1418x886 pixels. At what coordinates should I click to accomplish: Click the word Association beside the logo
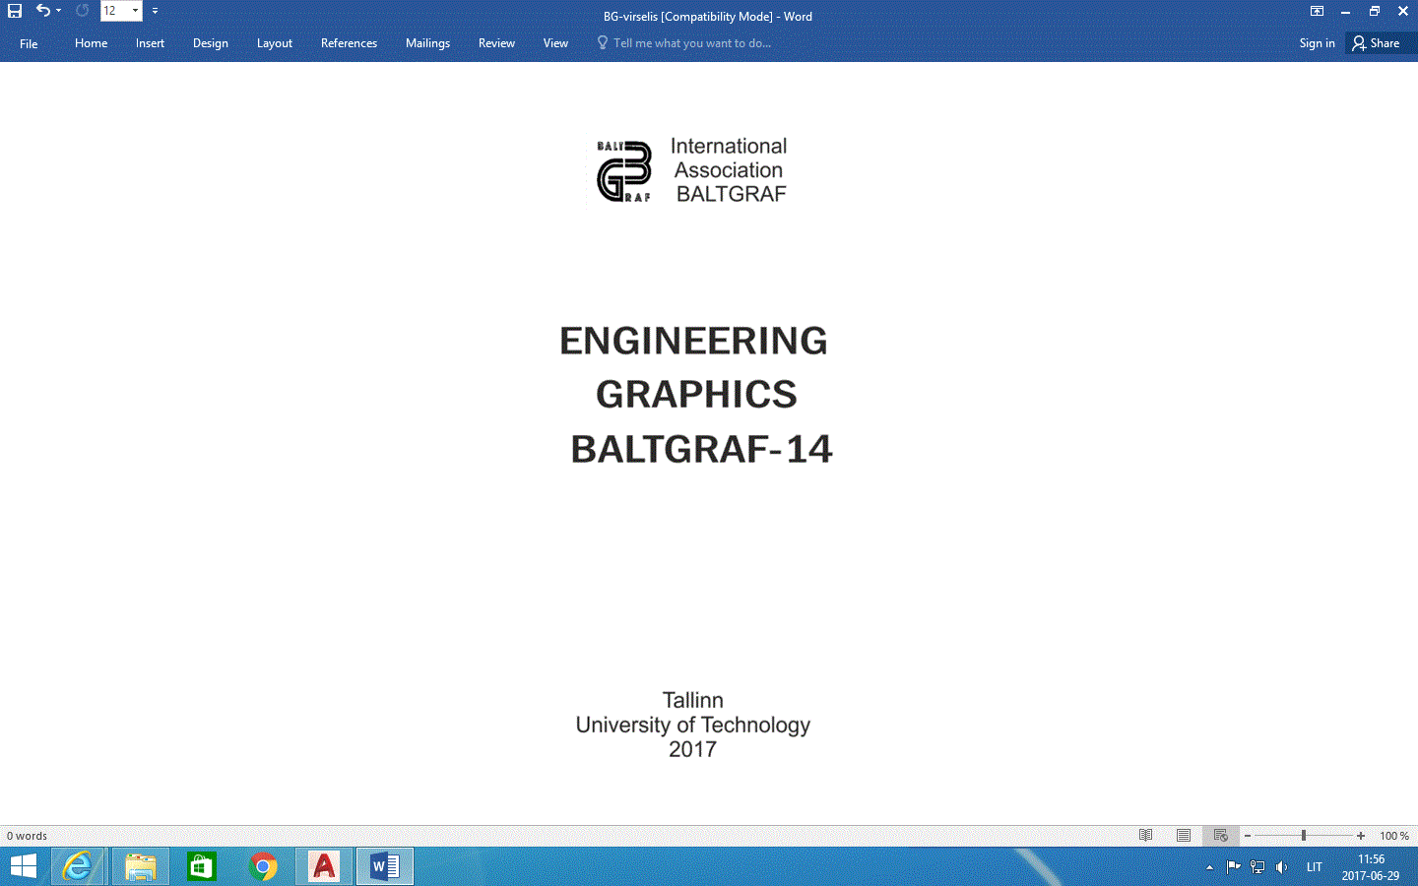coord(729,170)
